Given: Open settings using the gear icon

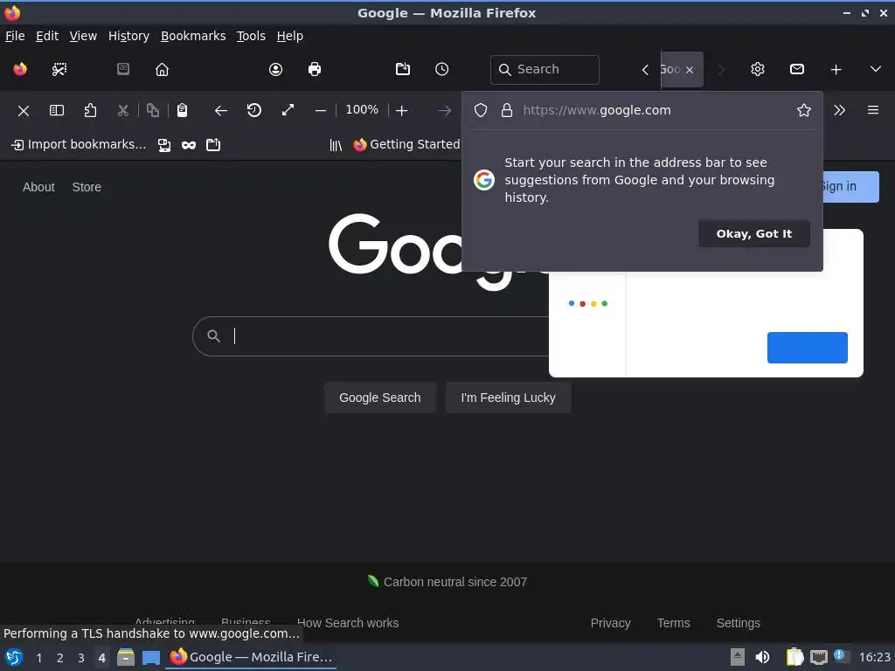Looking at the screenshot, I should [x=758, y=69].
